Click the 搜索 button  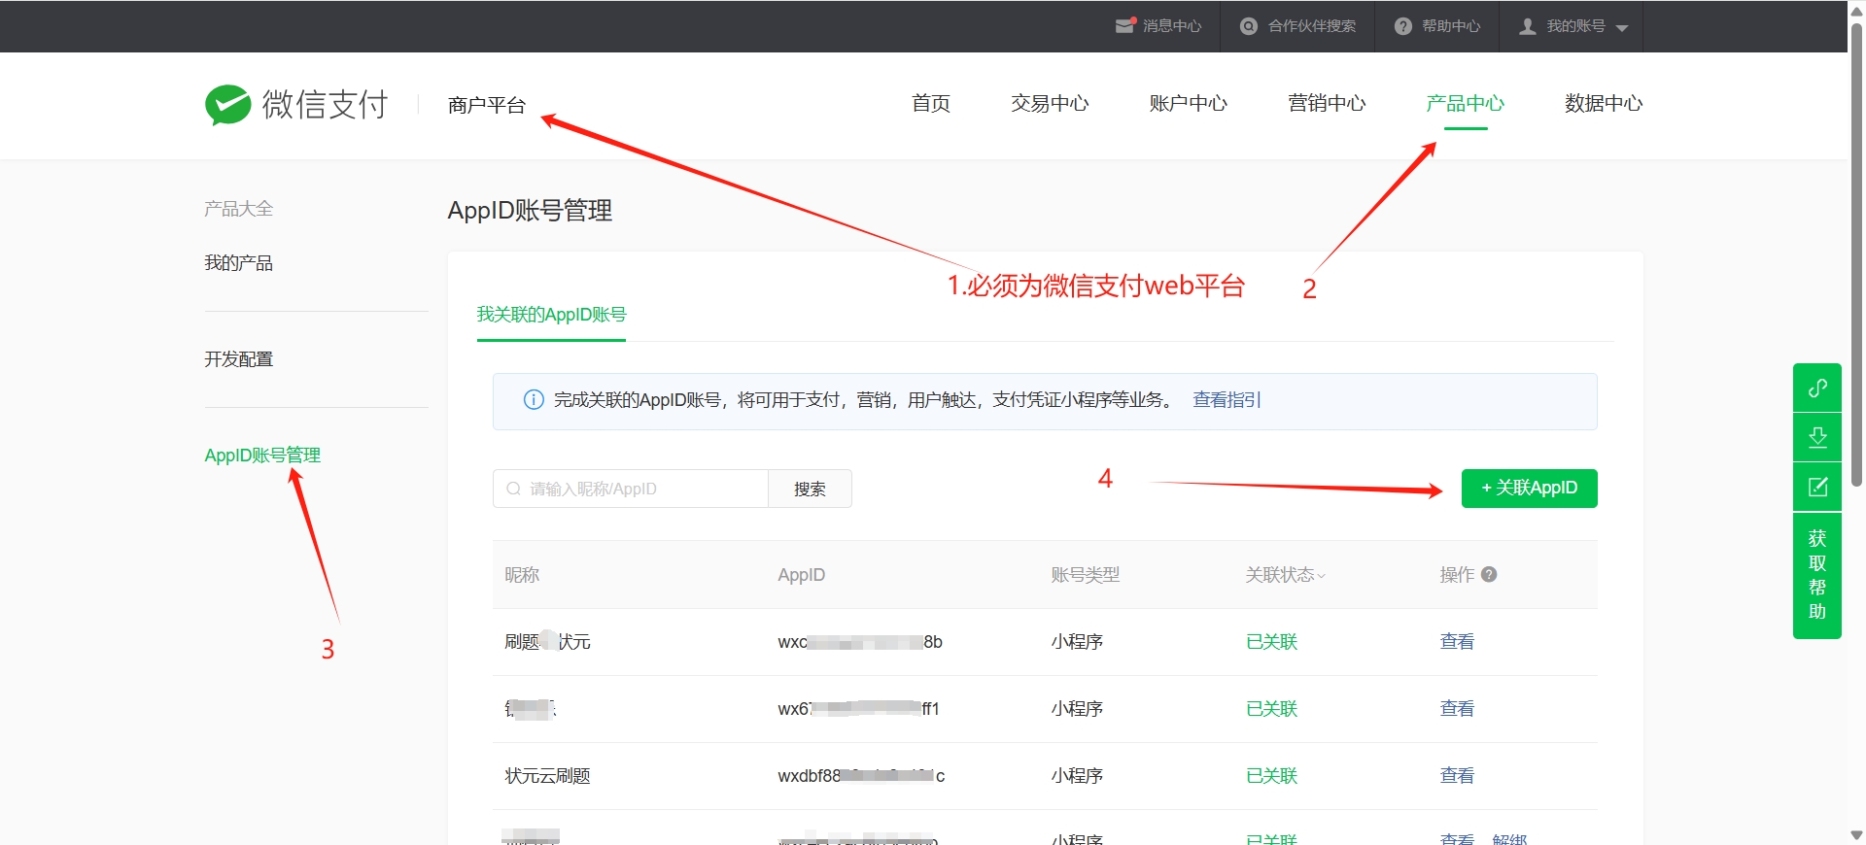point(810,489)
